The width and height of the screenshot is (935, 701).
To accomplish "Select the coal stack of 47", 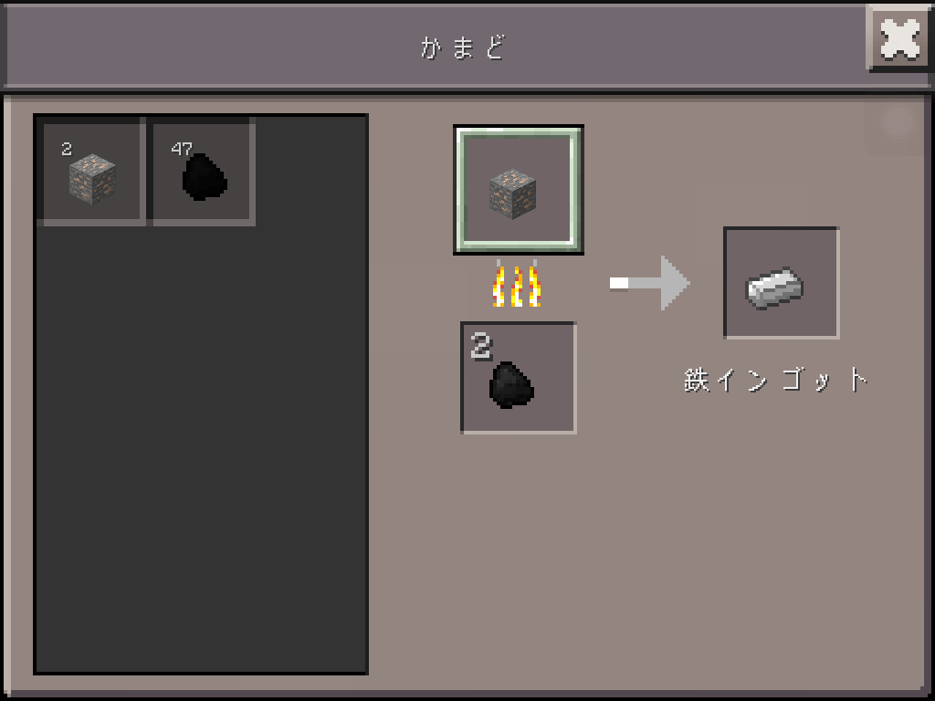I will click(x=202, y=172).
